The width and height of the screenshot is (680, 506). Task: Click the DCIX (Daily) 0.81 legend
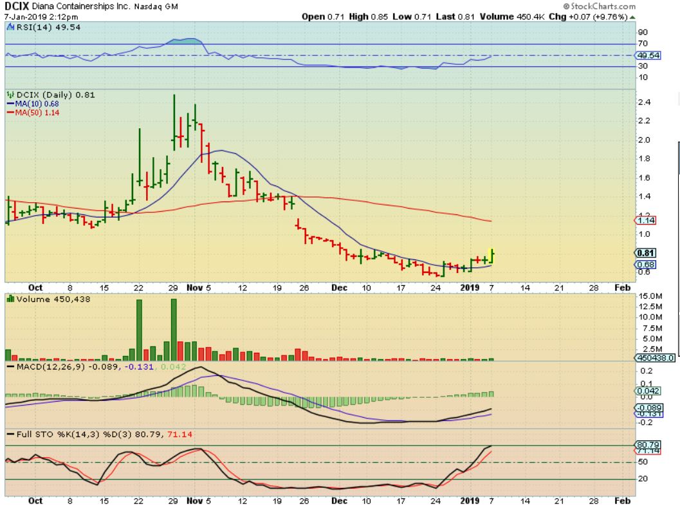tap(55, 95)
